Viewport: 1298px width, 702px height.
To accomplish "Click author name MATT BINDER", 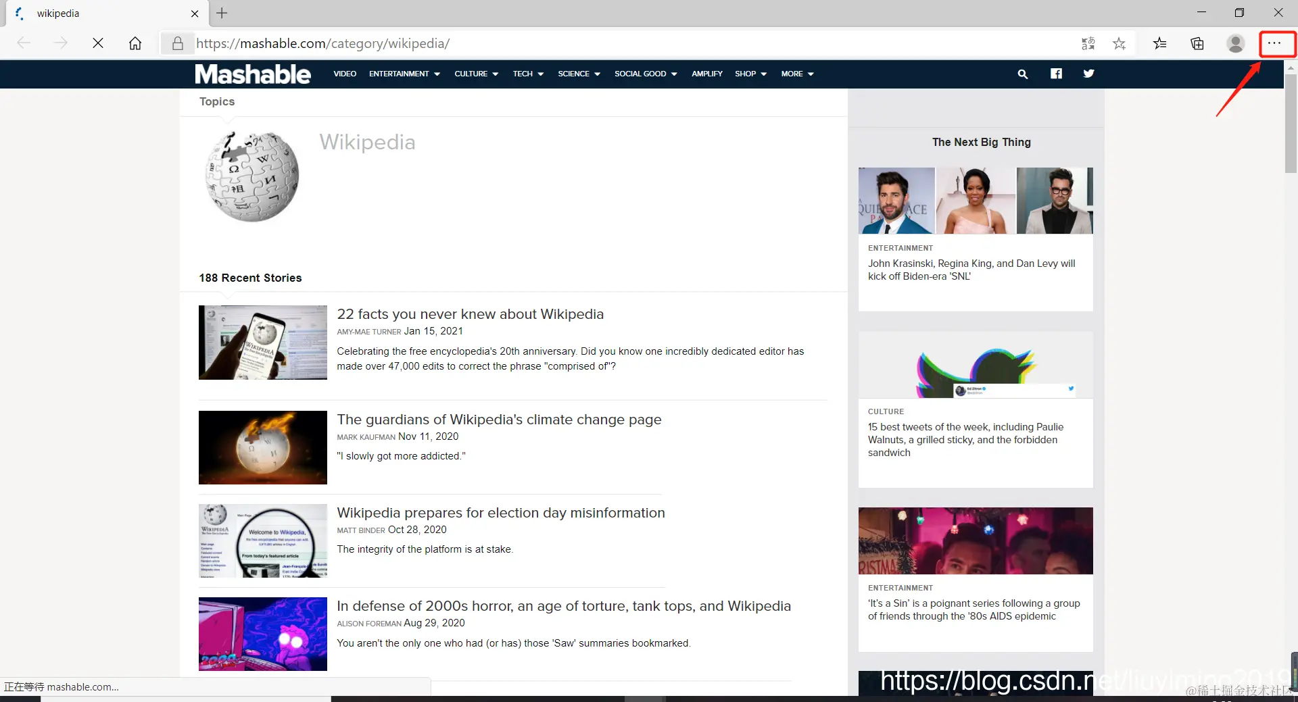I will pos(361,530).
